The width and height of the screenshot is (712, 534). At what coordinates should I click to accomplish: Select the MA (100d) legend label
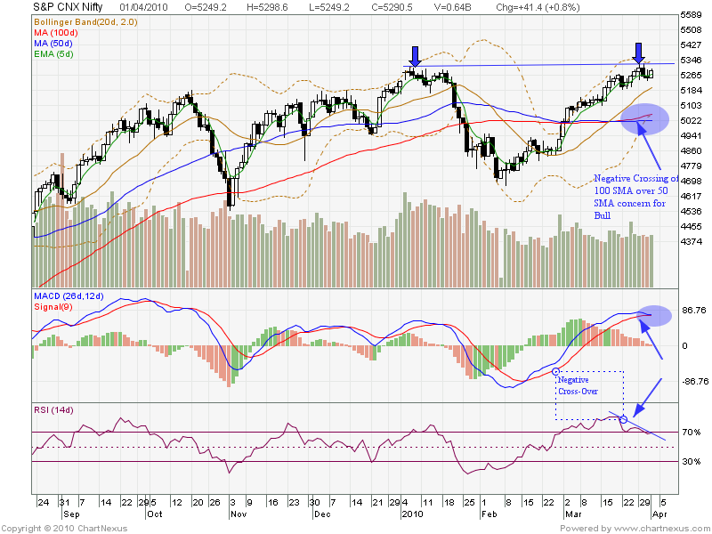point(56,33)
